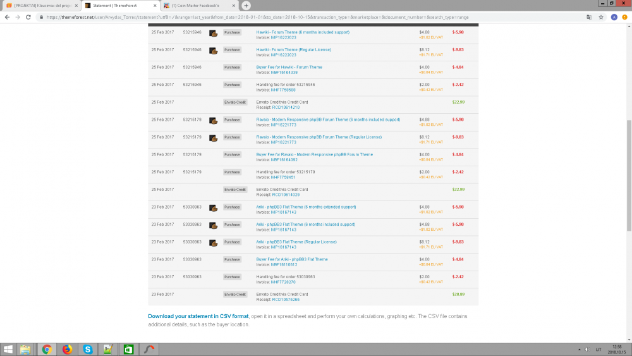Bookmark this page with the star icon
Image resolution: width=632 pixels, height=356 pixels.
click(x=601, y=17)
